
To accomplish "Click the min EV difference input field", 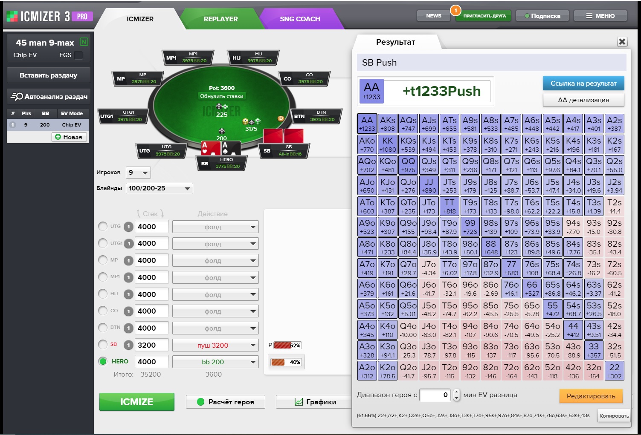I will click(435, 395).
